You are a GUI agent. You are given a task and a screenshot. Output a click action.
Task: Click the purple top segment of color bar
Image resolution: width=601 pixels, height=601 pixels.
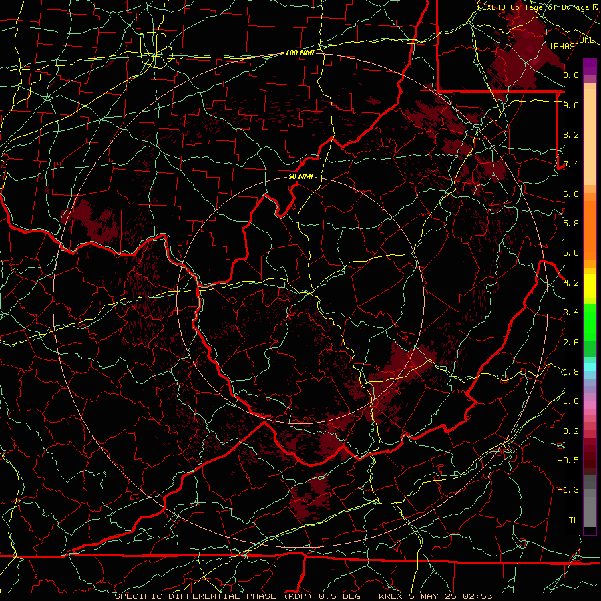point(590,67)
